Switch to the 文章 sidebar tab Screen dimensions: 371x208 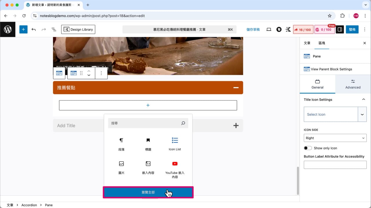click(x=307, y=43)
